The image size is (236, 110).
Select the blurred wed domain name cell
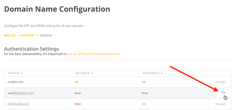click(20, 93)
